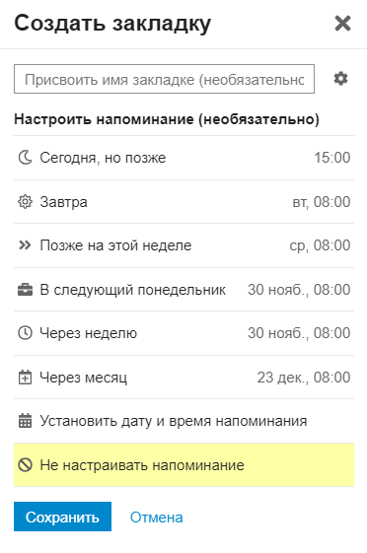Viewport: 367px width, 553px height.
Task: Select Не настраивать напоминание
Action: [183, 465]
